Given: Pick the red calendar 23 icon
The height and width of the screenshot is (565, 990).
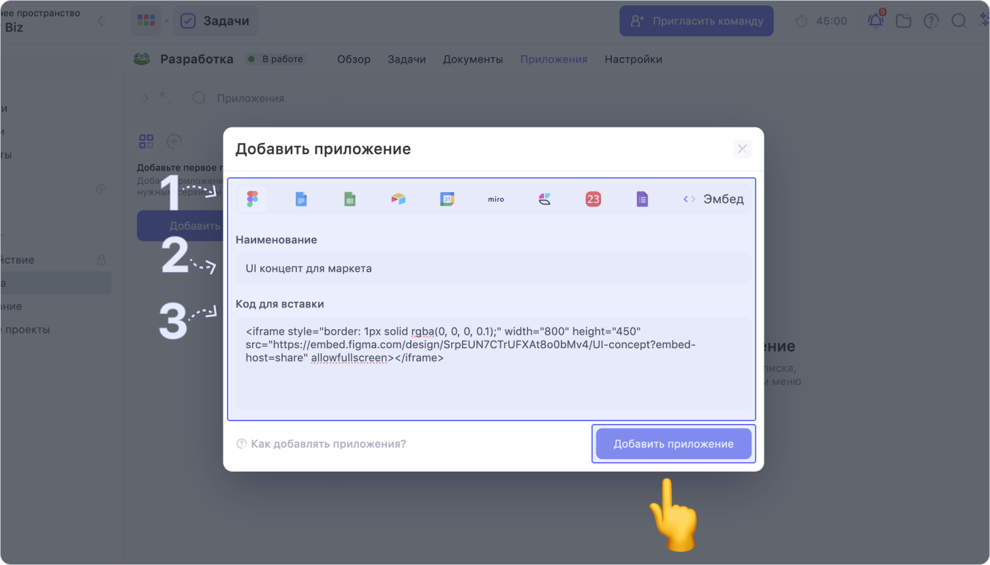Looking at the screenshot, I should point(593,199).
